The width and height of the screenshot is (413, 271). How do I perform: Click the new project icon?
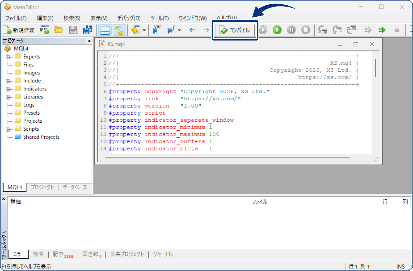click(x=45, y=30)
